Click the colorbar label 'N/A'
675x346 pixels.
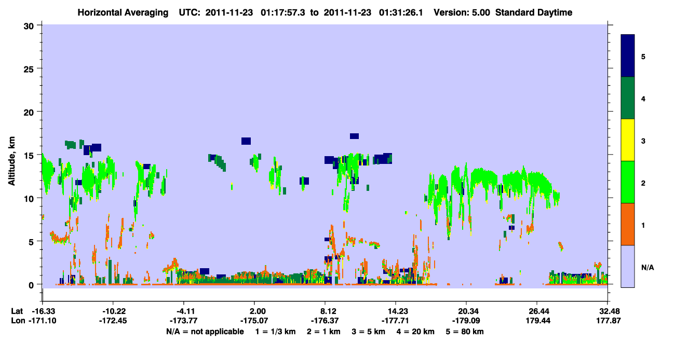(647, 267)
